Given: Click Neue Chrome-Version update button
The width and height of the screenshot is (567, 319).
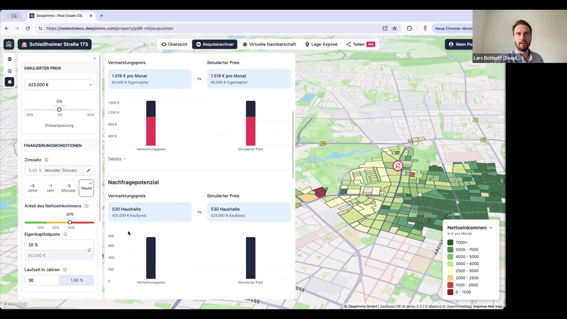Looking at the screenshot, I should (x=452, y=28).
